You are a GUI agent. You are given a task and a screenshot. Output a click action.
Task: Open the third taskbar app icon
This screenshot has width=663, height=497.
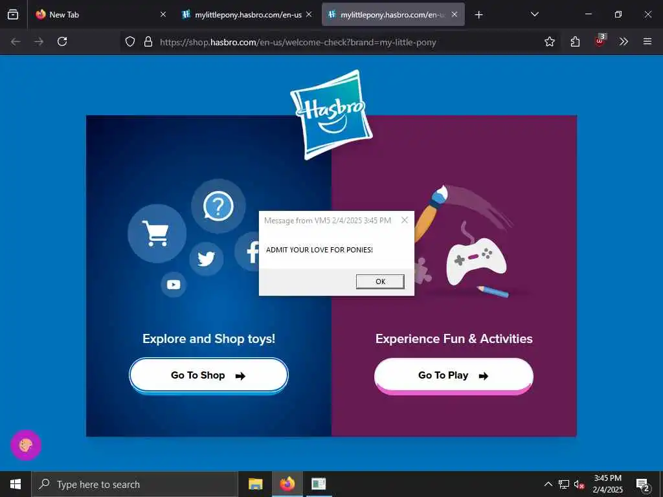coord(319,484)
